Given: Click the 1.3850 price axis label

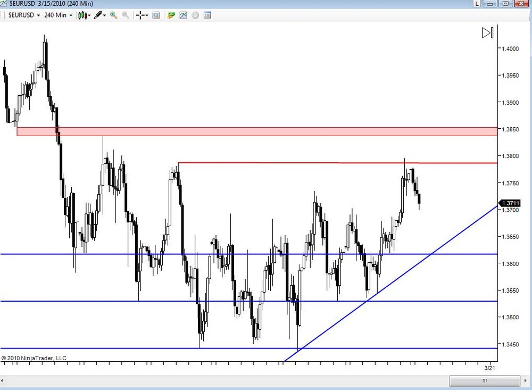Looking at the screenshot, I should coord(510,129).
